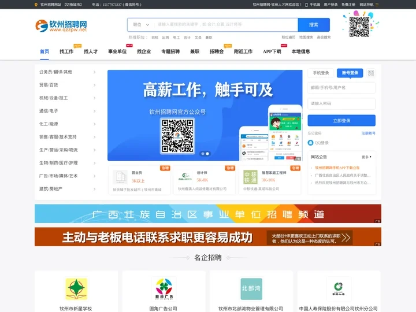Image resolution: width=416 pixels, height=312 pixels.
Task: Expand 生物/制药/医疗/护理 category
Action: [94, 163]
